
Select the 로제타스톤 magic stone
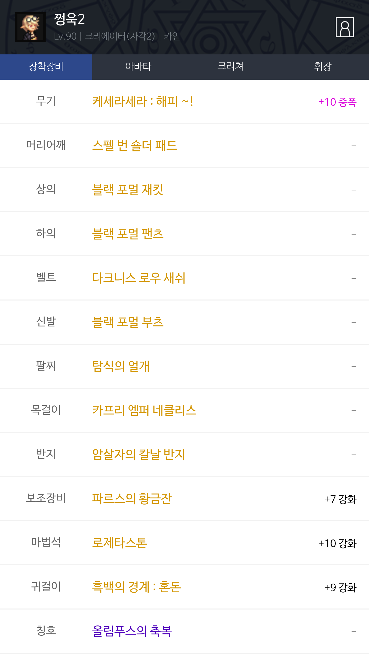click(120, 543)
